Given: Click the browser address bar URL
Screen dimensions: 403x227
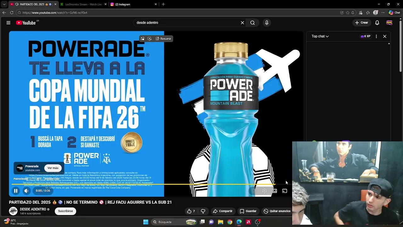Looking at the screenshot, I should point(55,13).
